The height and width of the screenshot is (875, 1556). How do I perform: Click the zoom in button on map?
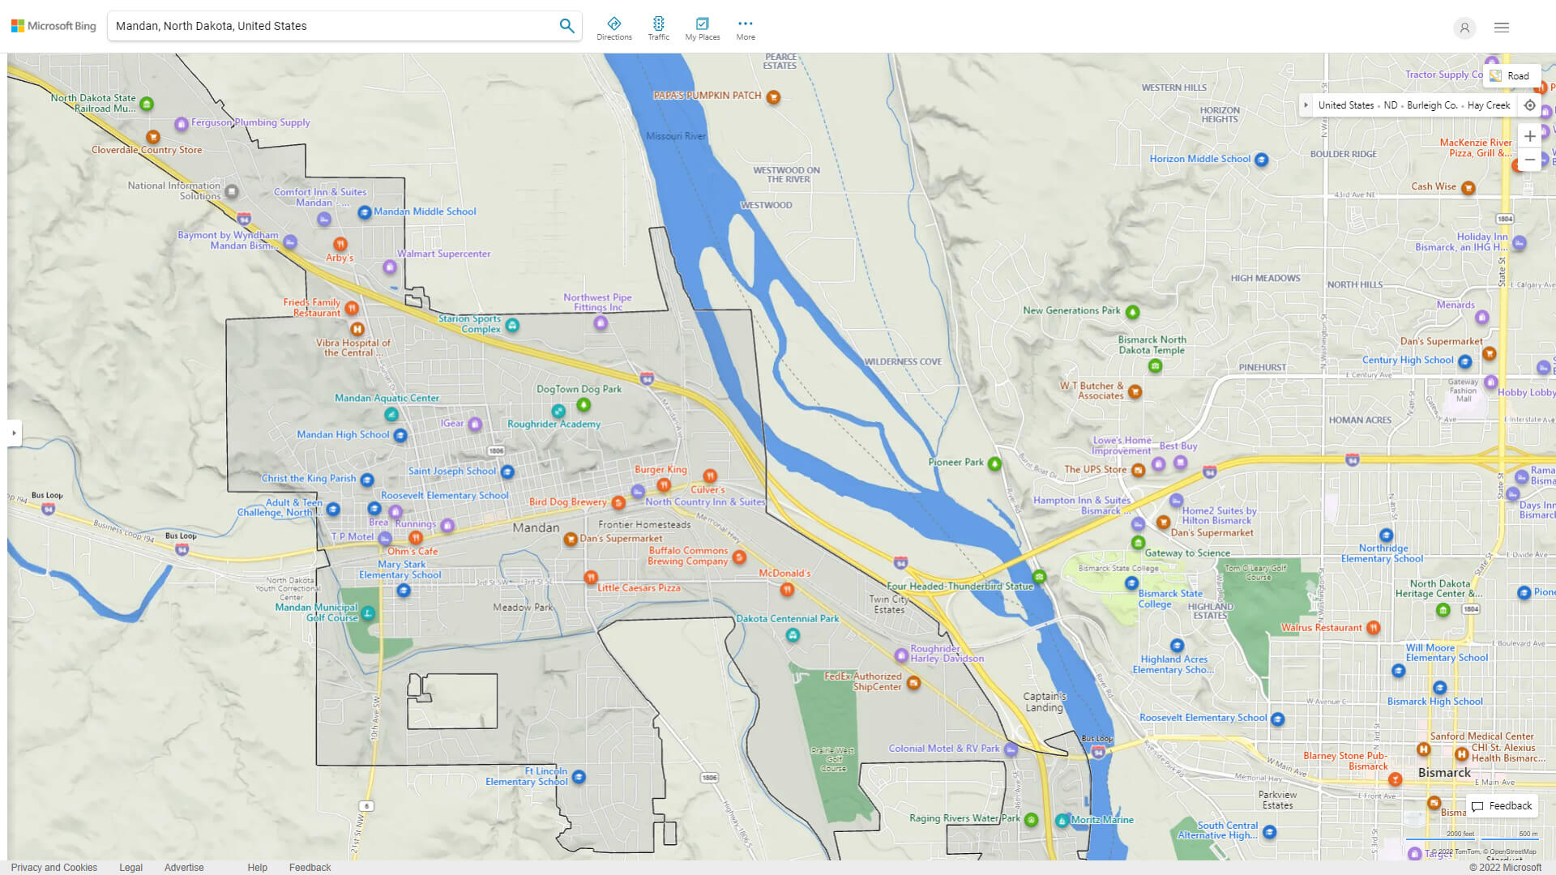pos(1529,135)
